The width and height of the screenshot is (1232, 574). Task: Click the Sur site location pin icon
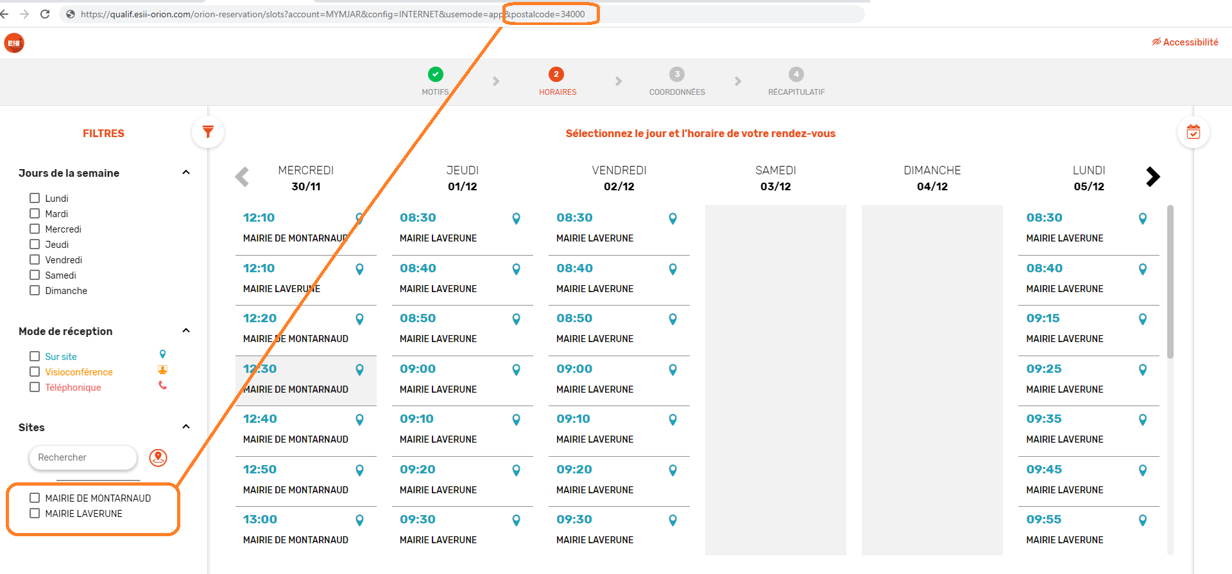coord(163,354)
